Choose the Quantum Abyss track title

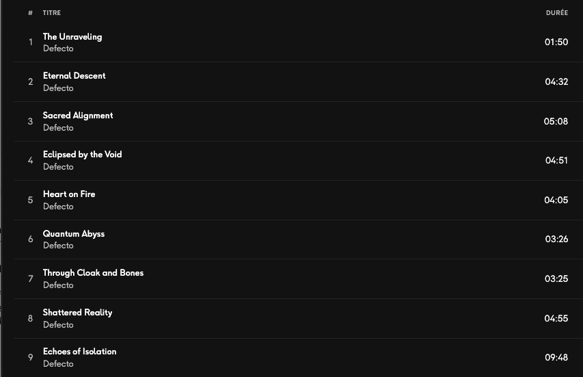[74, 234]
